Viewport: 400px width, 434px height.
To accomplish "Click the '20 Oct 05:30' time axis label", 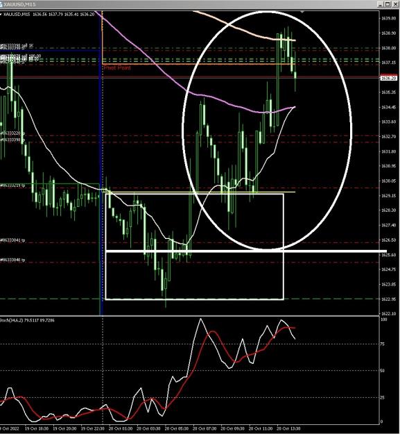I will [x=177, y=428].
